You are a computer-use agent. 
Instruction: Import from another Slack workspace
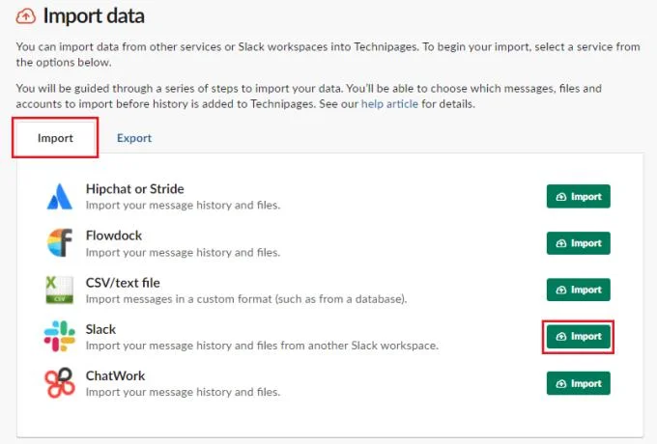pos(578,337)
